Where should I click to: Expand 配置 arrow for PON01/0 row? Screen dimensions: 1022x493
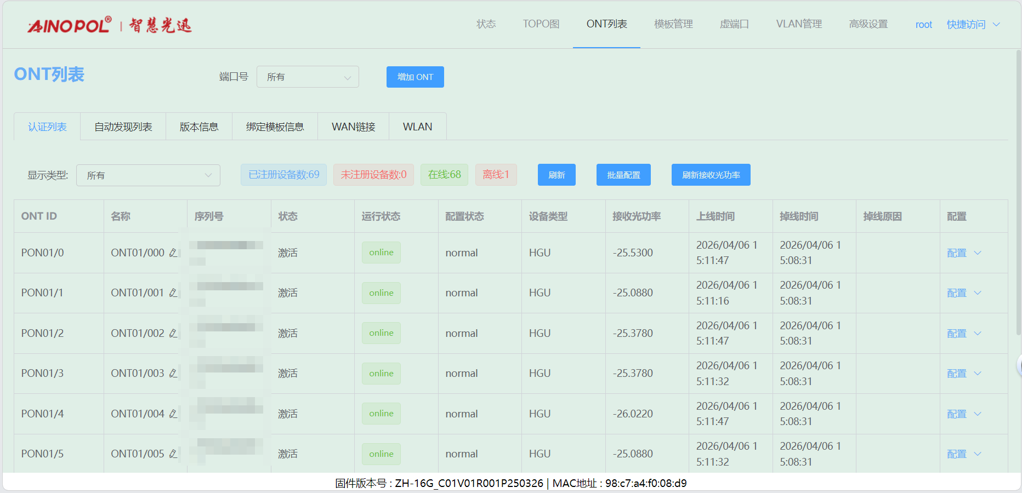pyautogui.click(x=978, y=253)
